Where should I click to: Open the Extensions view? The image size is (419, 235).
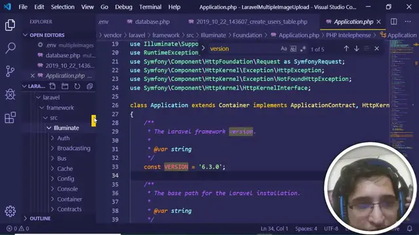10,117
